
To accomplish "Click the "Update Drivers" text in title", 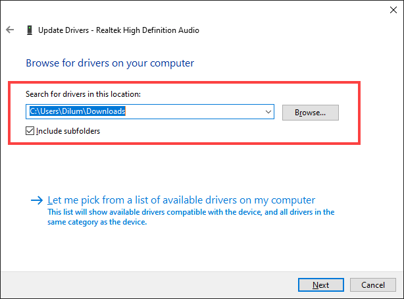I will tap(62, 30).
